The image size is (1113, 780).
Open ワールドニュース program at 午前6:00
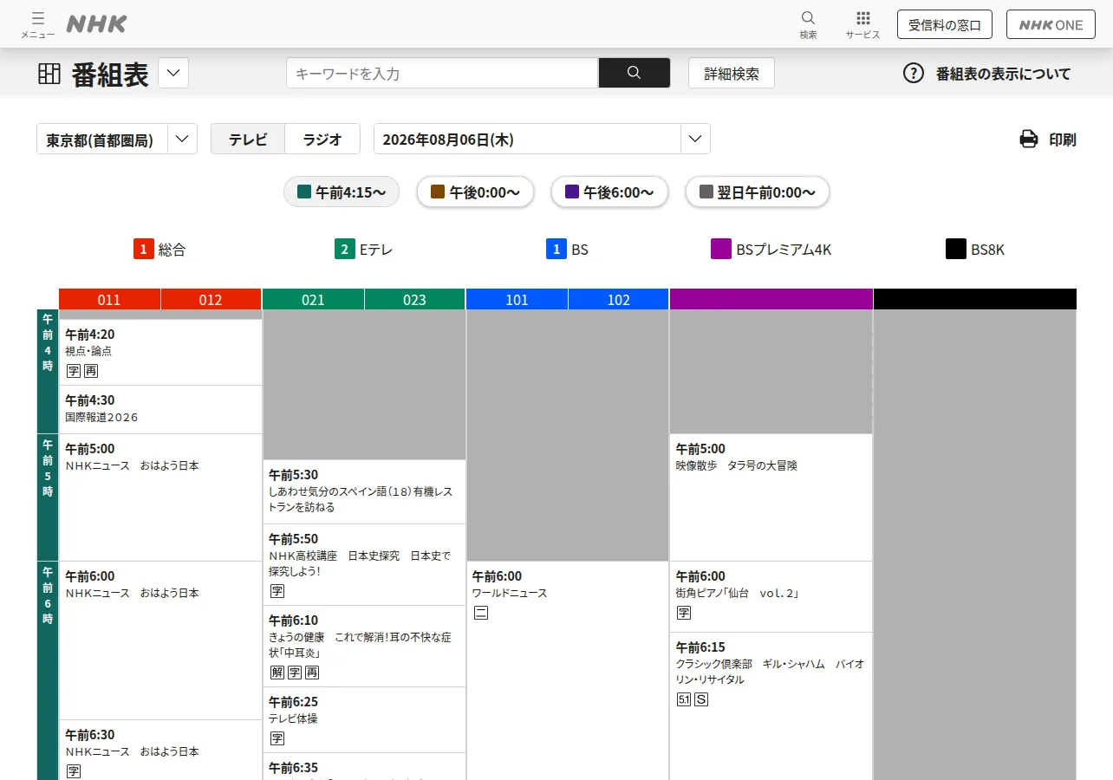point(567,671)
